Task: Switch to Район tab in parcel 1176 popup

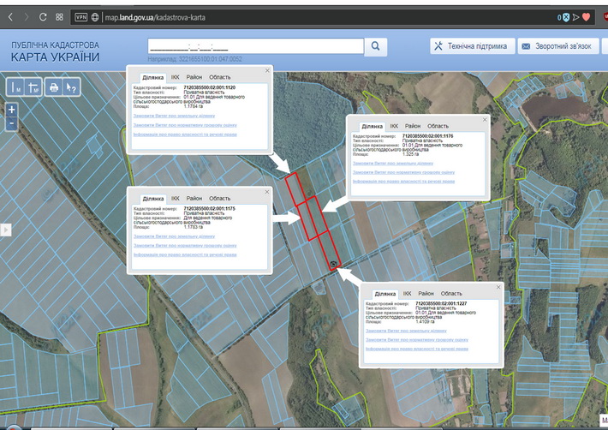Action: (413, 126)
